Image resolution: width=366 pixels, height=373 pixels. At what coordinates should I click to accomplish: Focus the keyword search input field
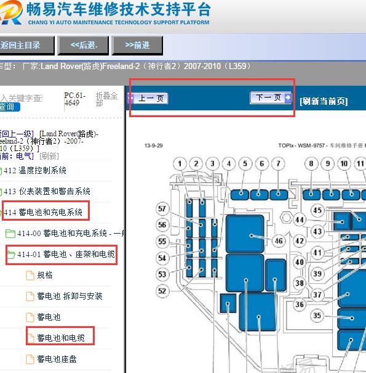22,98
